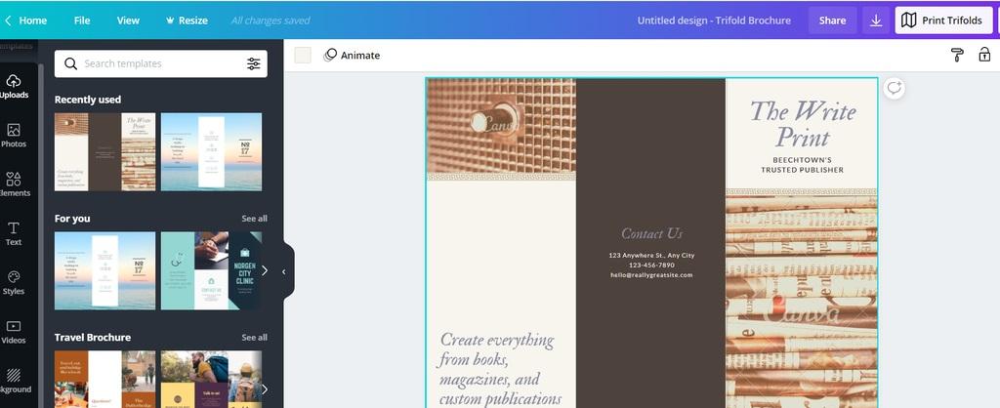The image size is (1000, 408).
Task: Choose the Norgen City Clinic template
Action: (x=211, y=270)
